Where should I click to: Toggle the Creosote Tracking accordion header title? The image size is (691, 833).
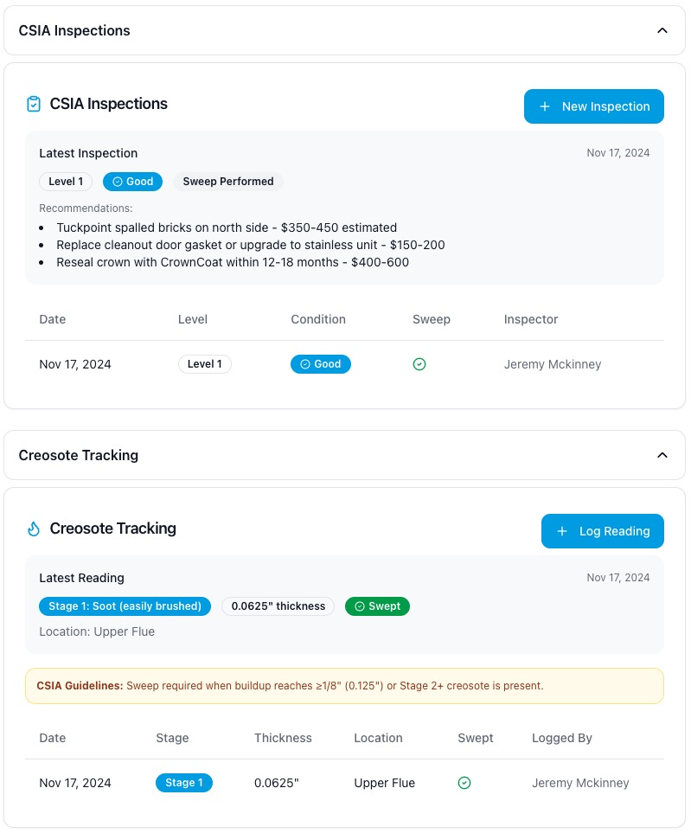tap(79, 455)
